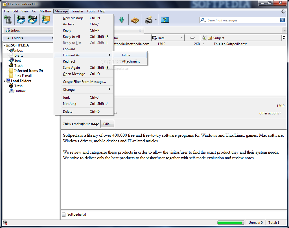Open the Address Book toolbar icon
Screen dimensions: 289x228
pyautogui.click(x=135, y=20)
